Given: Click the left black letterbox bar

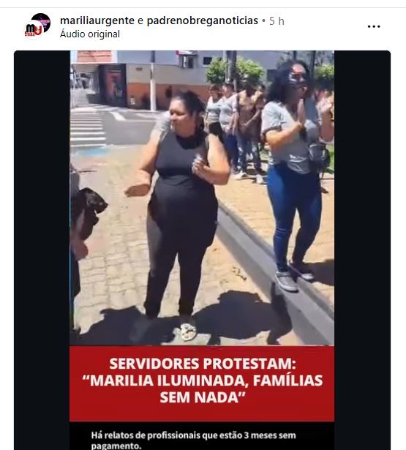Looking at the screenshot, I should 42,250.
